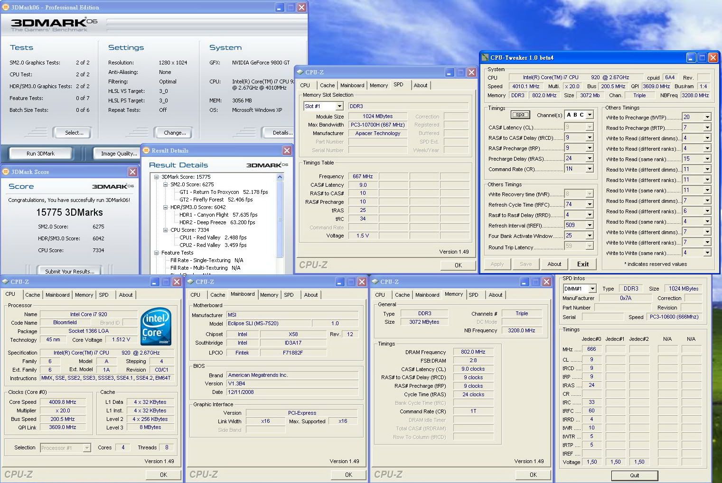The image size is (722, 483).
Task: Click OK in the CPU-Z Mainboard window
Action: pyautogui.click(x=349, y=474)
